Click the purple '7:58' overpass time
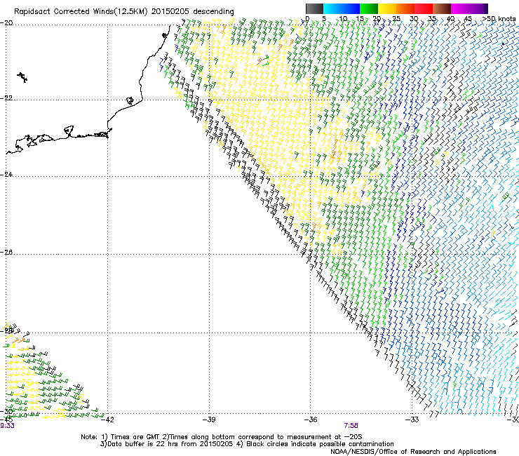 351,426
